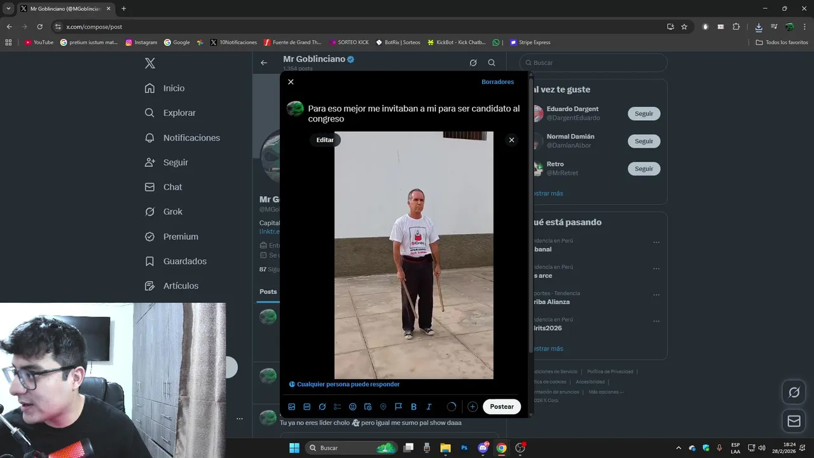Open Explorar in sidebar
814x458 pixels.
(170, 113)
